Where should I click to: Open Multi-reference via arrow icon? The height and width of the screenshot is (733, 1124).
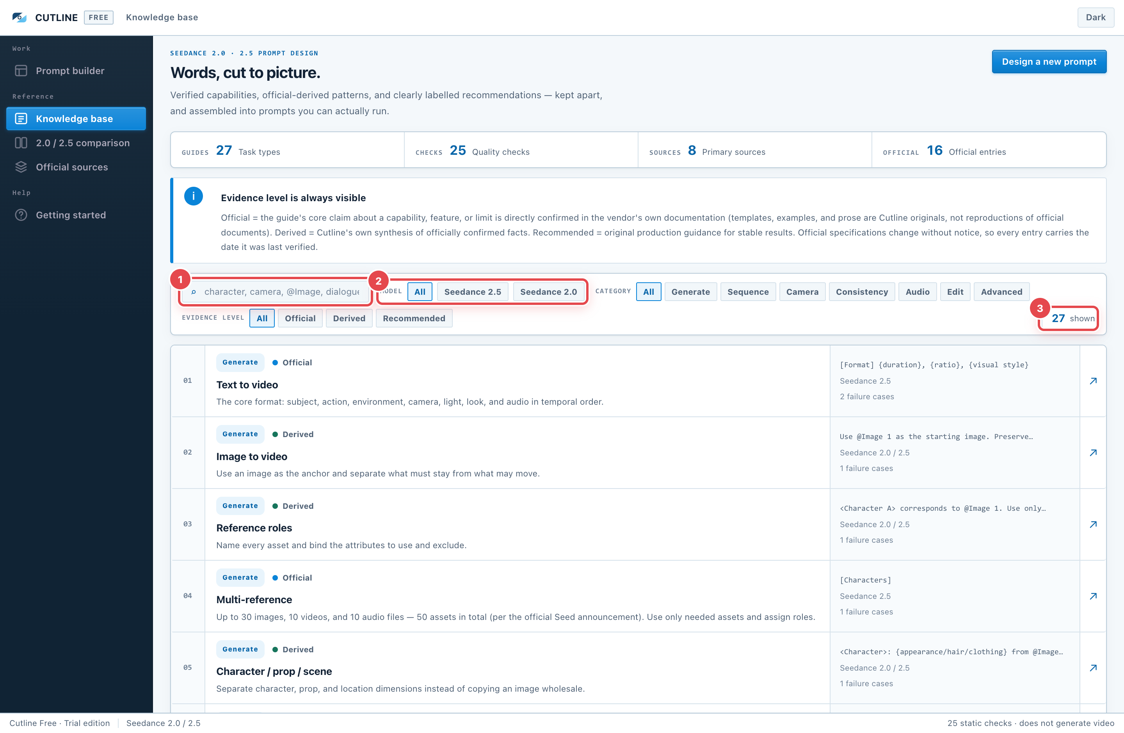[1093, 596]
